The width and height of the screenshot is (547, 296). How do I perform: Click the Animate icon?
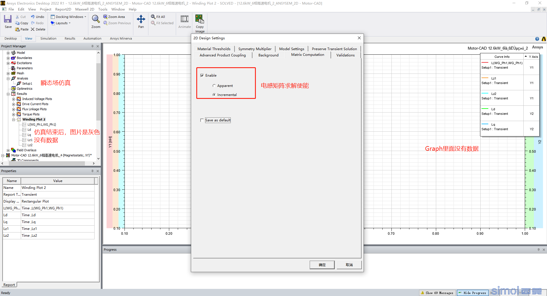click(185, 19)
